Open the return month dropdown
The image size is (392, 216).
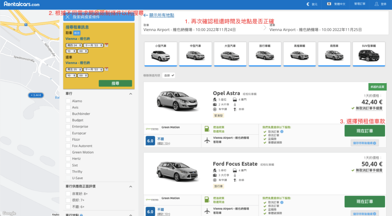[x=93, y=70]
